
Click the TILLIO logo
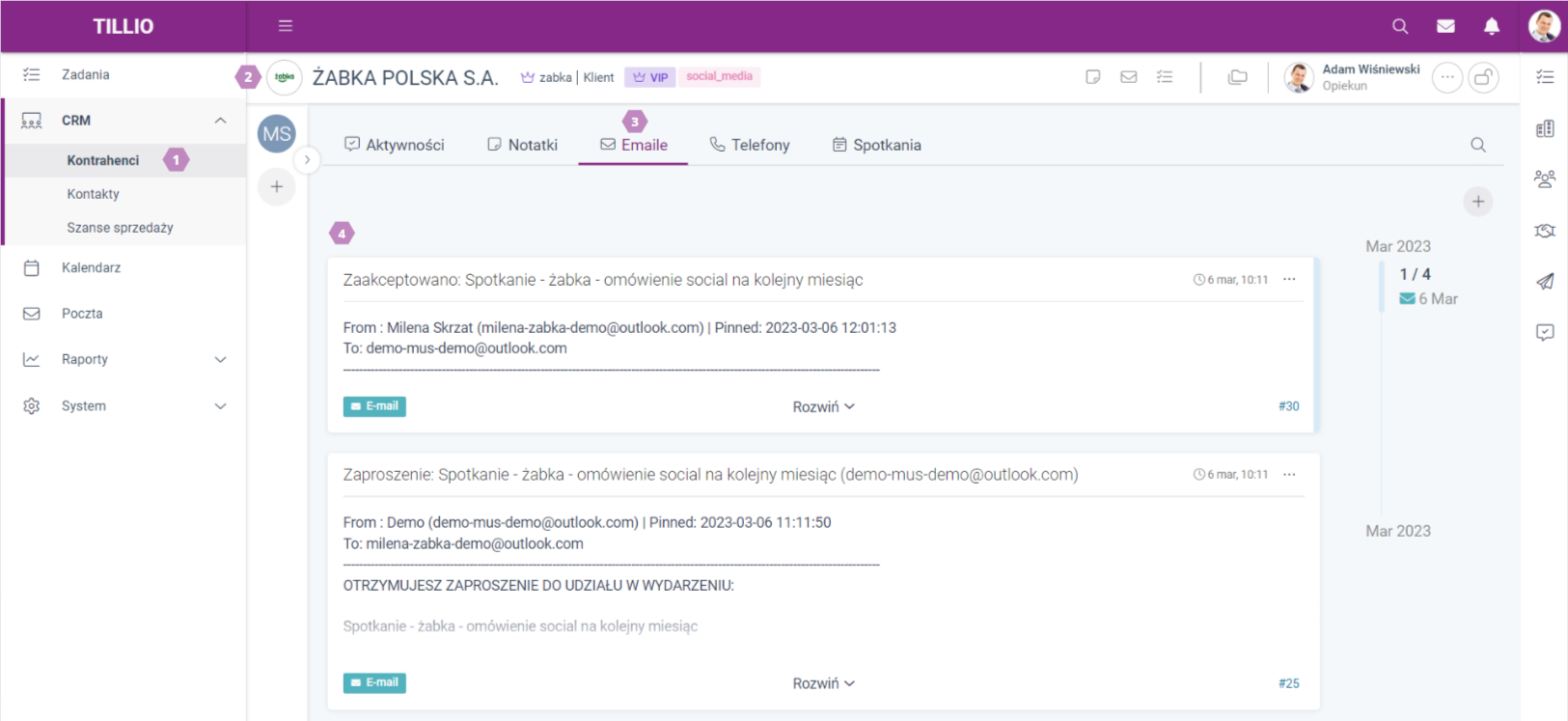pos(123,26)
